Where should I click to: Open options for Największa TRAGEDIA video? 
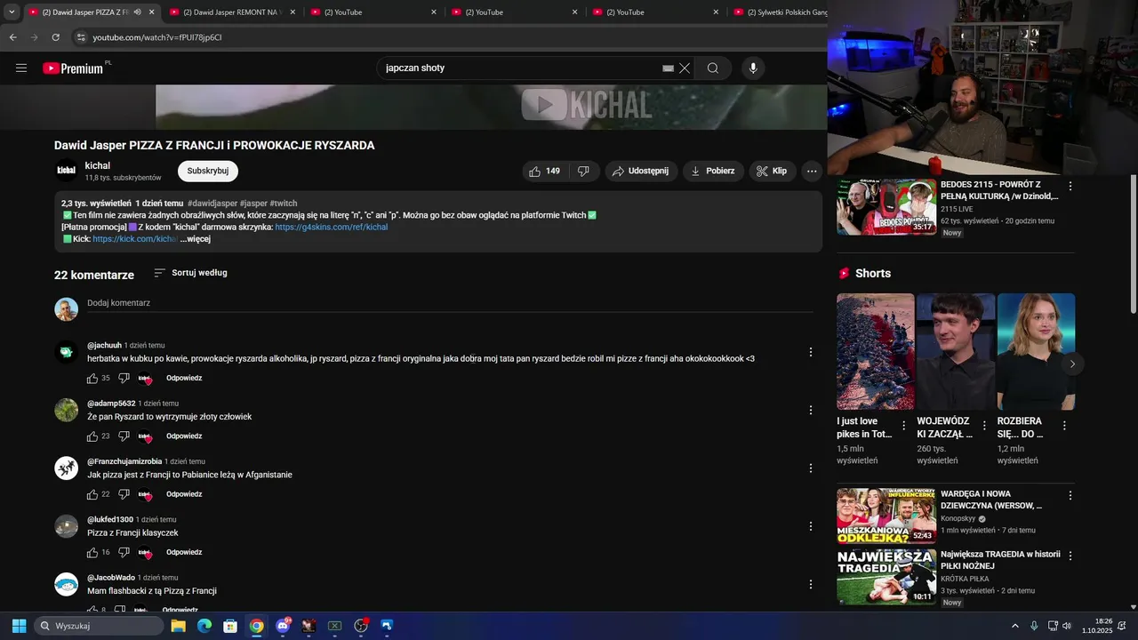coord(1070,556)
